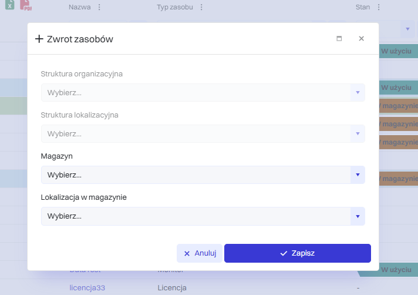This screenshot has height=295, width=418.
Task: Export list to Excel icon
Action: click(10, 5)
